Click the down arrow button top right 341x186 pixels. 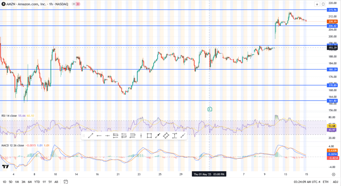click(317, 4)
